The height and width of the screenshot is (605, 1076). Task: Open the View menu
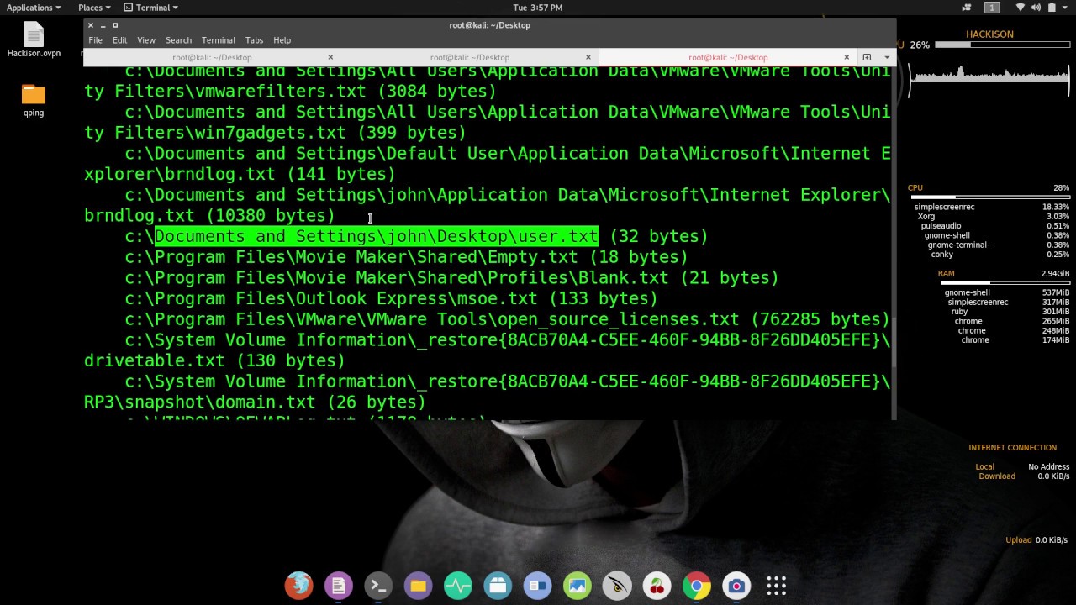point(146,40)
